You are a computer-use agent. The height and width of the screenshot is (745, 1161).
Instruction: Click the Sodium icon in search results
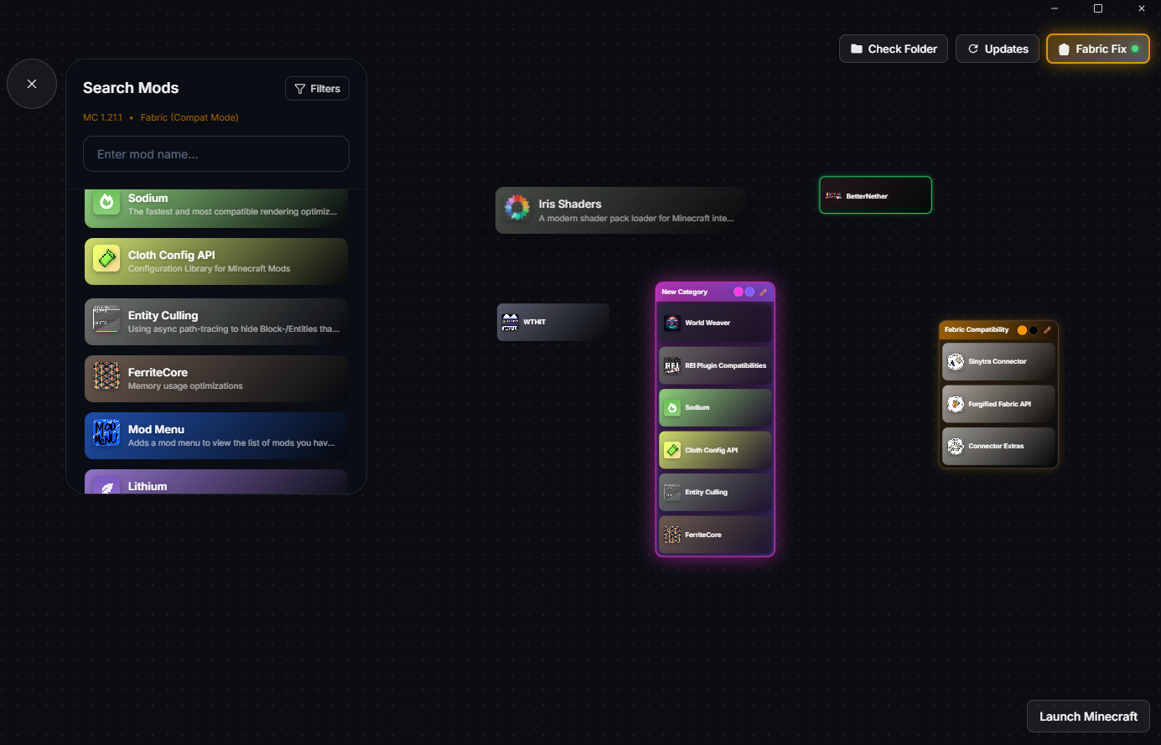(106, 202)
